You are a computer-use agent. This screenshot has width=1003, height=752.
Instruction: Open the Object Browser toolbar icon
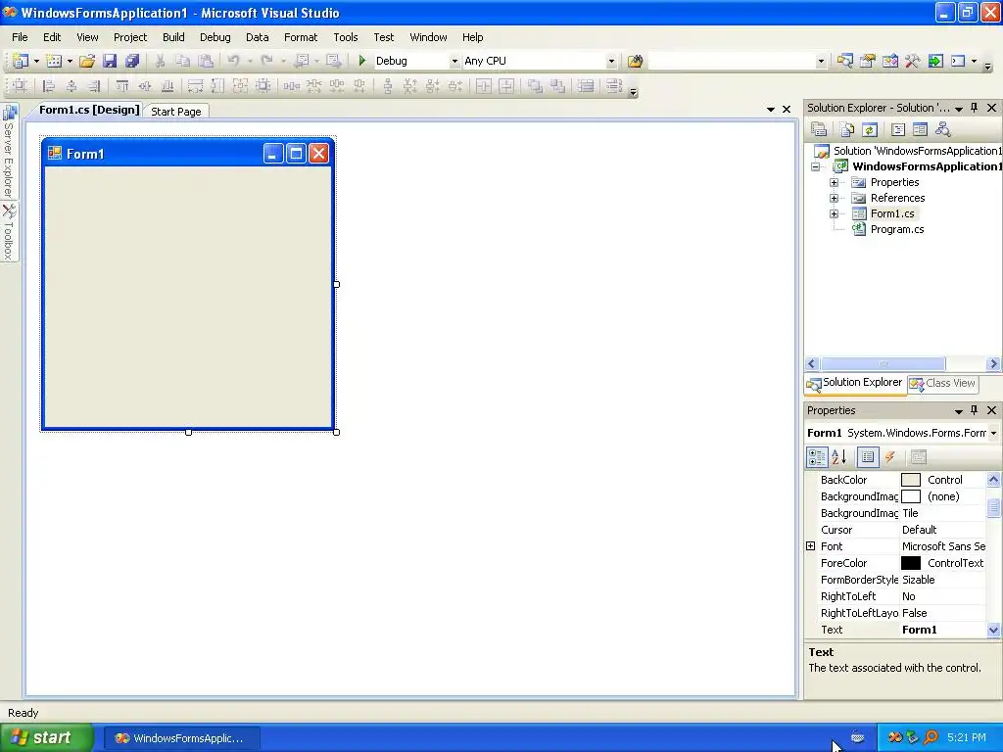click(x=889, y=61)
